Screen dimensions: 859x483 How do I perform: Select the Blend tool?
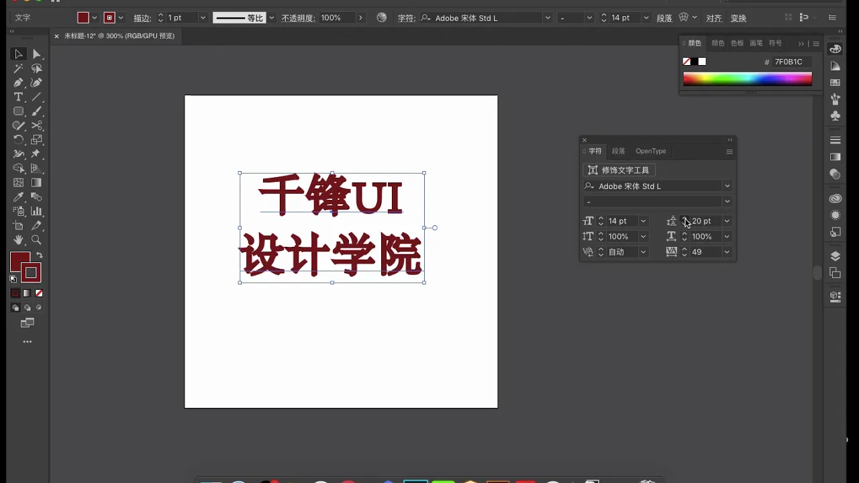[x=37, y=197]
